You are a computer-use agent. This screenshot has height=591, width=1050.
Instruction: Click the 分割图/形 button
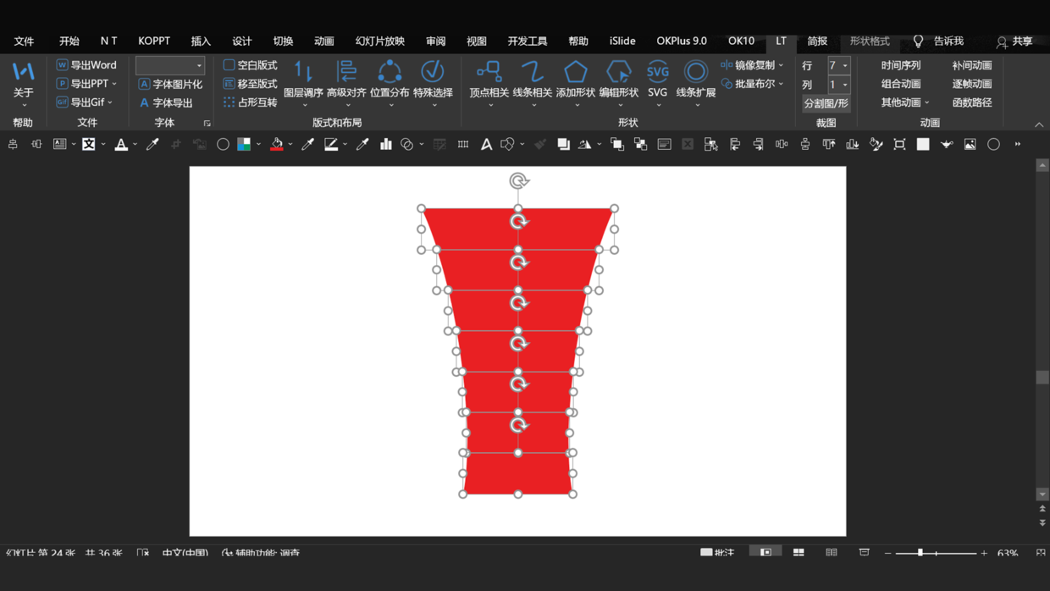826,103
